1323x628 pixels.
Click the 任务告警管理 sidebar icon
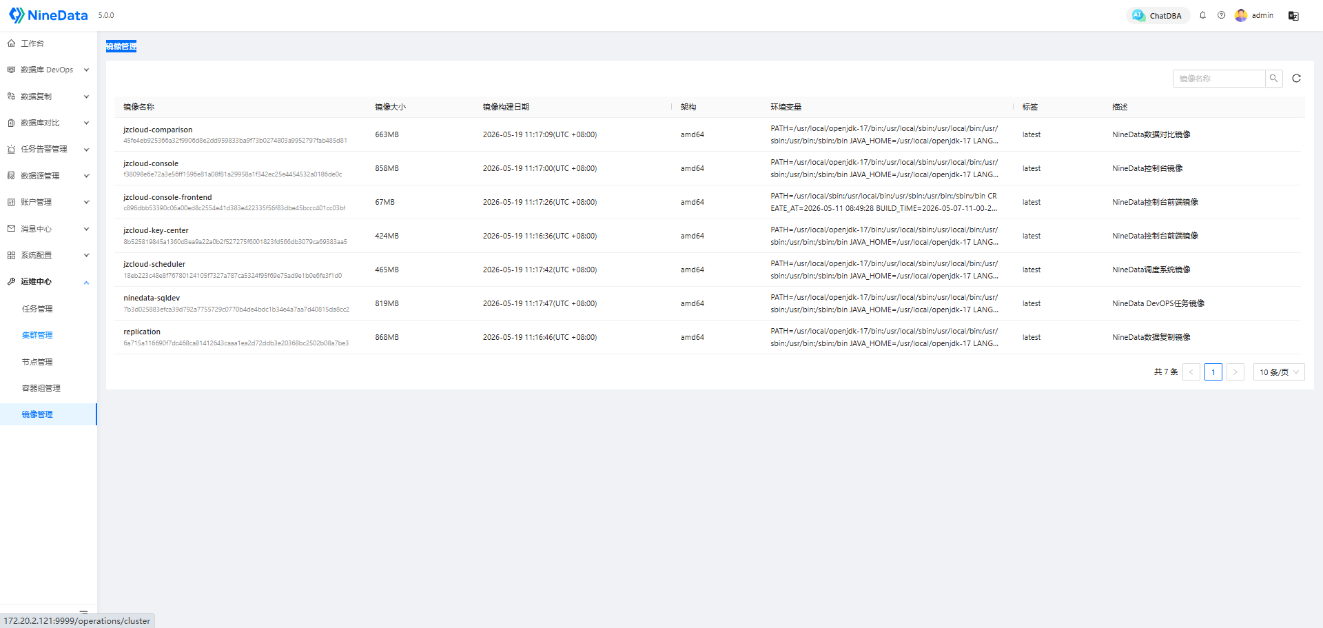11,149
